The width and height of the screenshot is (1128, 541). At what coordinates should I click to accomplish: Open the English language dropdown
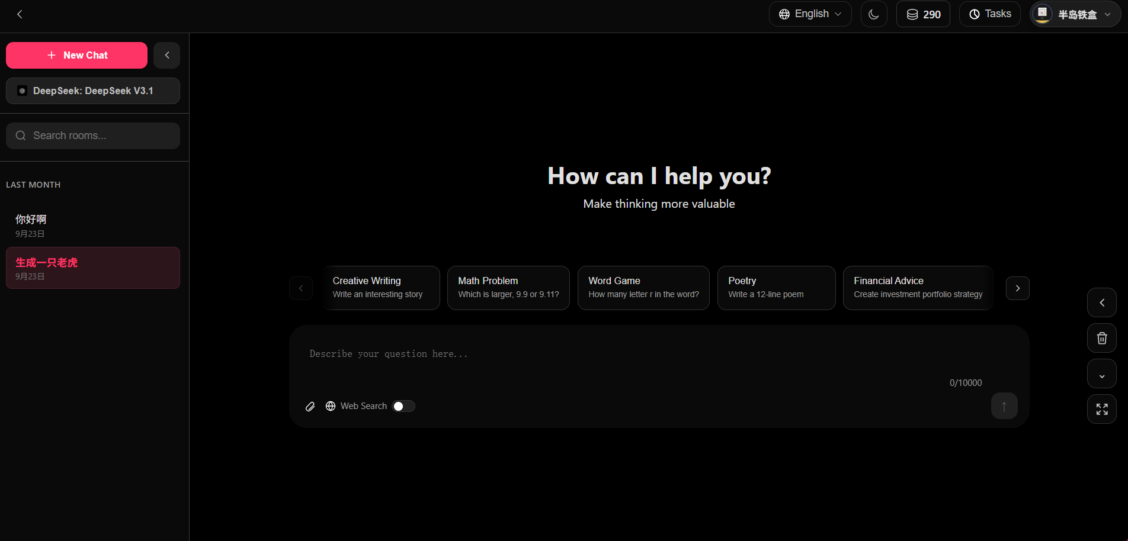[809, 14]
